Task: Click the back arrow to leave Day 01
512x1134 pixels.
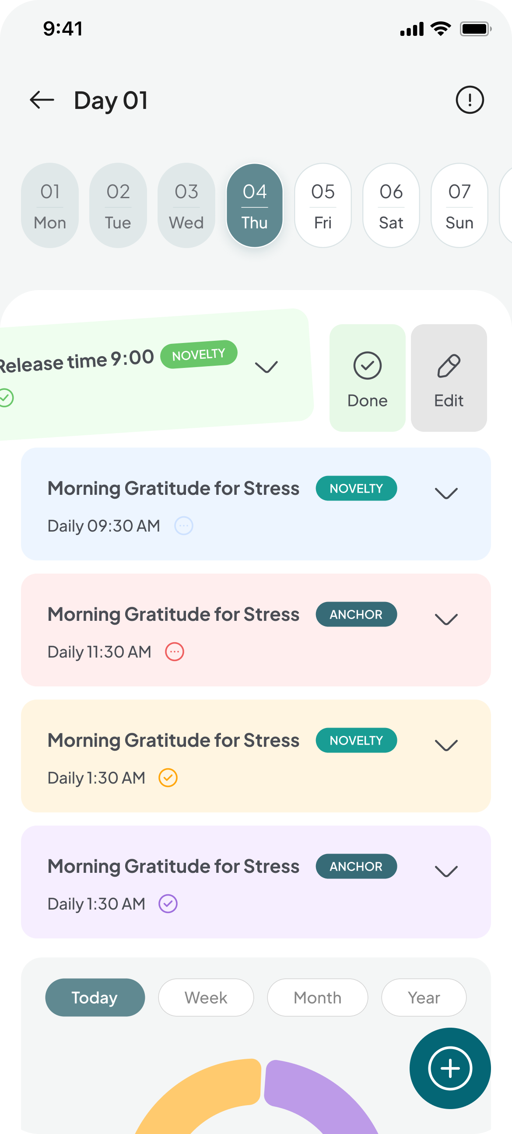Action: coord(42,100)
